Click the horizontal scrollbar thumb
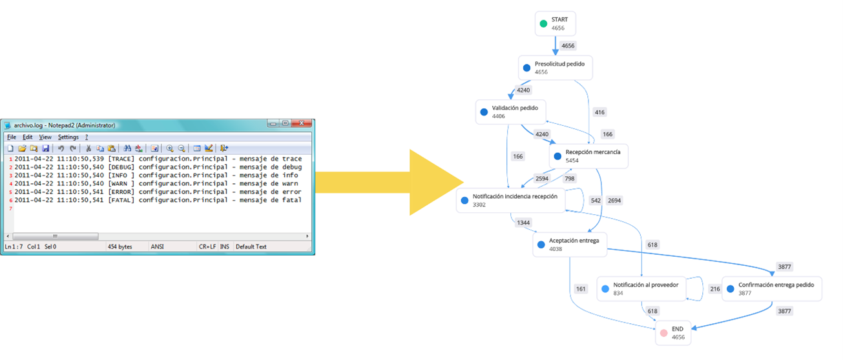The width and height of the screenshot is (843, 360). coord(56,236)
